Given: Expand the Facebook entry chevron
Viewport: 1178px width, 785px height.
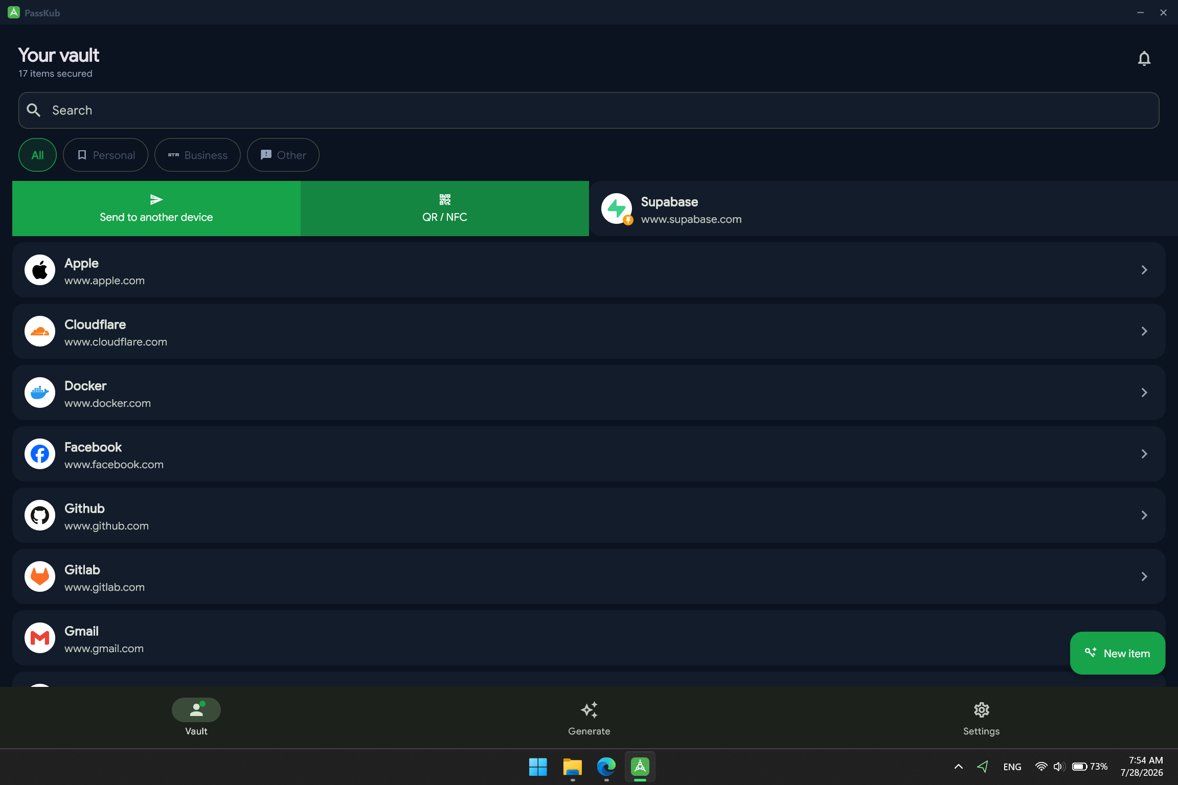Looking at the screenshot, I should [1144, 454].
